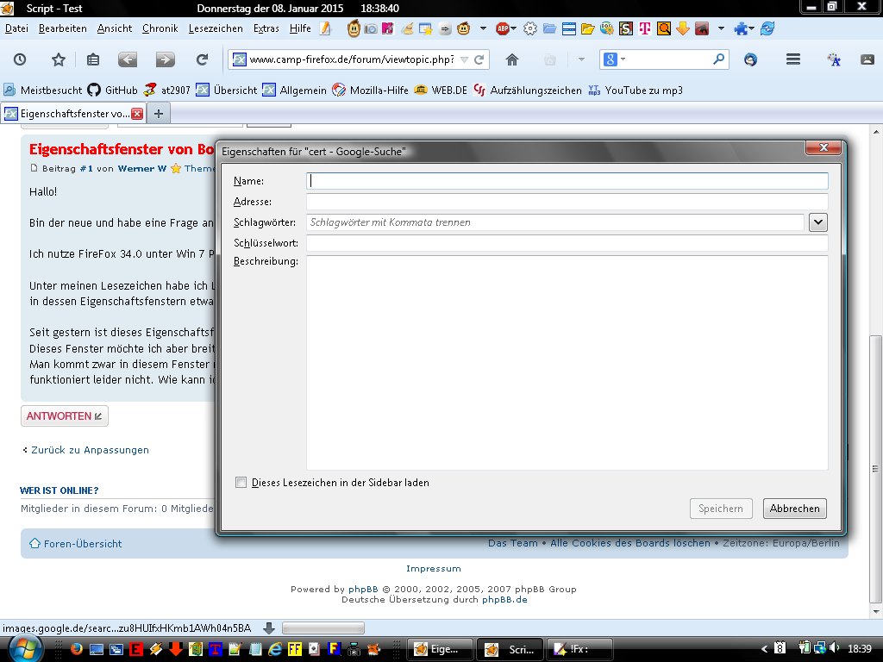Open the Google search engine dropdown
Viewport: 883px width, 662px height.
click(614, 59)
